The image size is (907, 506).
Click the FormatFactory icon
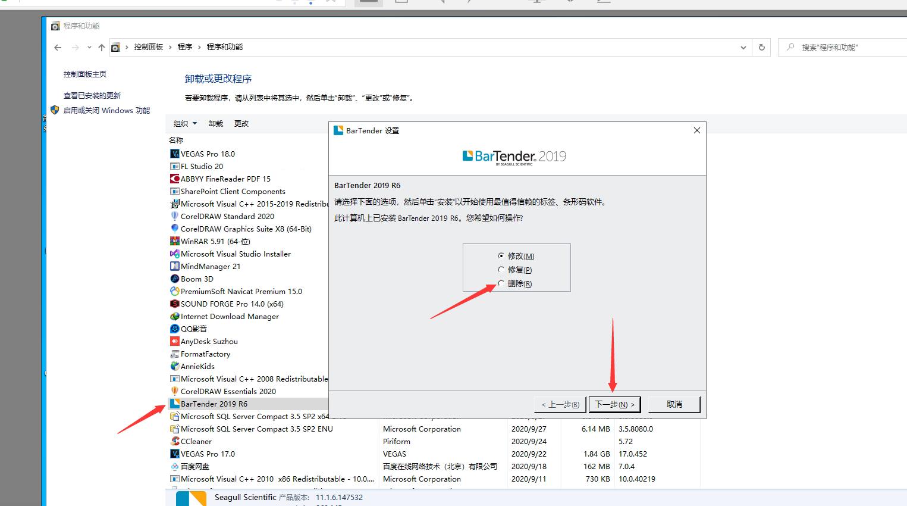(174, 354)
